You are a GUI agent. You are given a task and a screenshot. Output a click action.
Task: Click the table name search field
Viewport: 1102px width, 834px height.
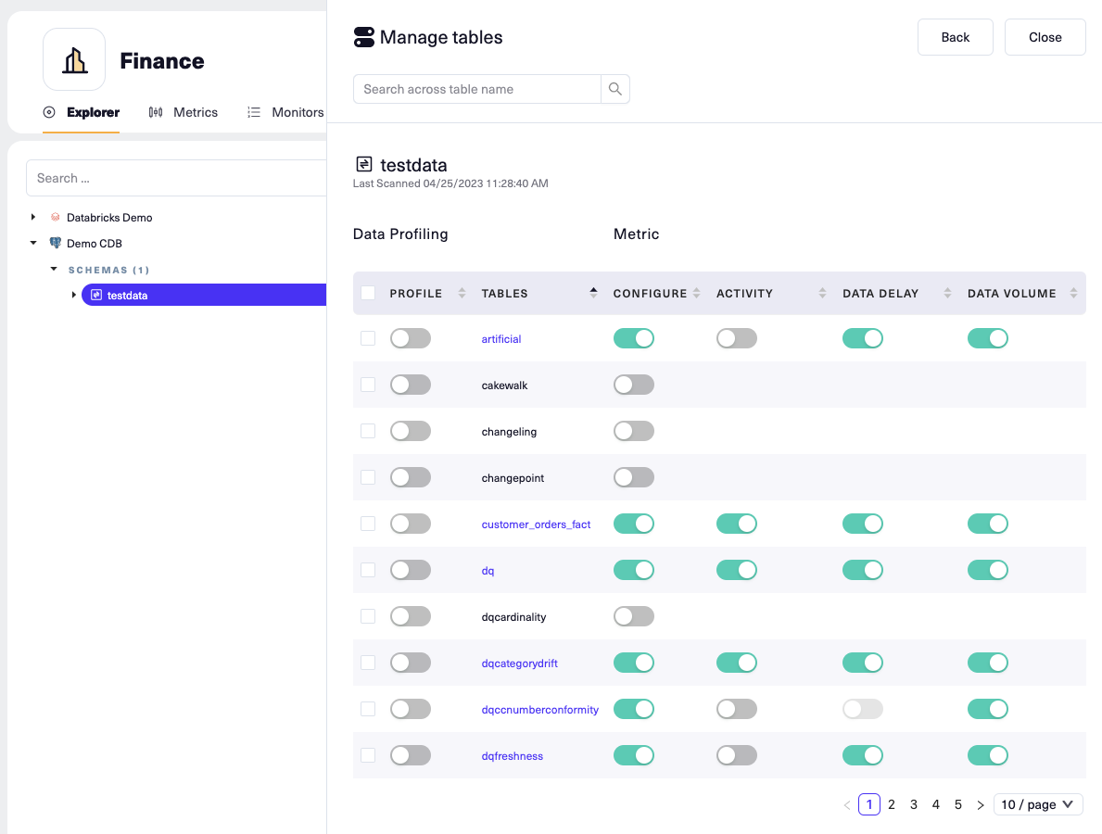pyautogui.click(x=477, y=89)
